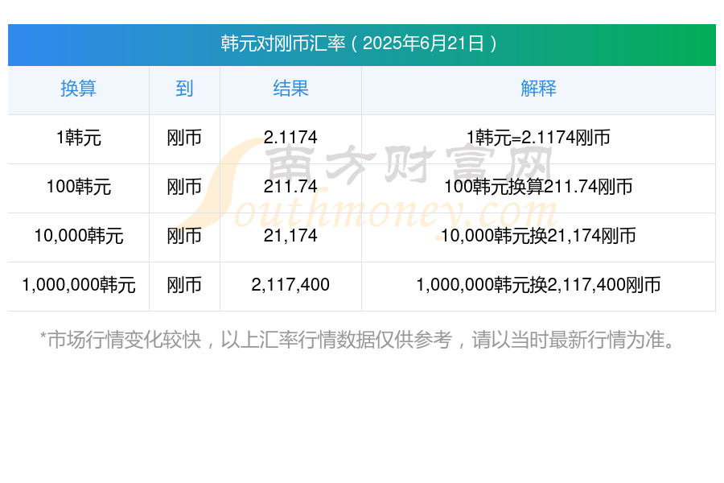Click the result value 2.1174

click(290, 138)
